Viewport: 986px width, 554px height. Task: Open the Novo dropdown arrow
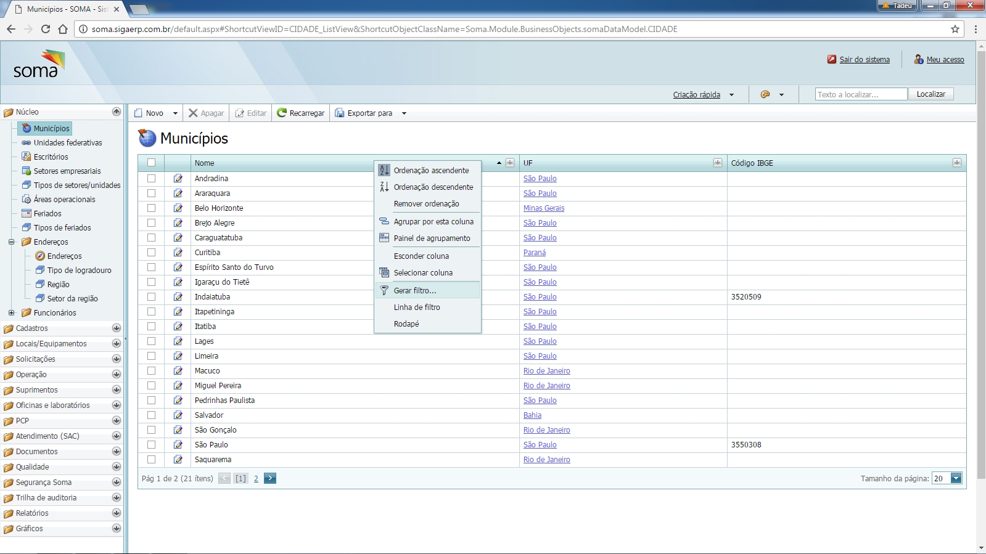(x=175, y=113)
